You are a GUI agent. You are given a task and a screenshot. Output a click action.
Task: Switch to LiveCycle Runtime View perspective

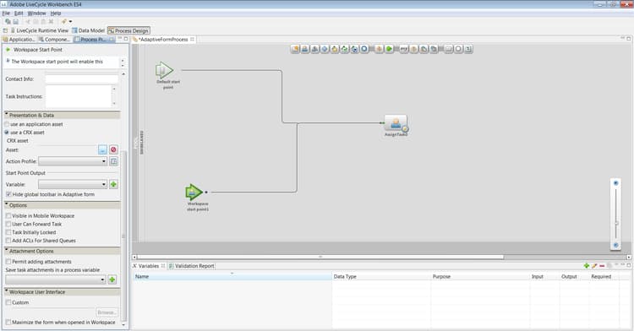tap(40, 30)
